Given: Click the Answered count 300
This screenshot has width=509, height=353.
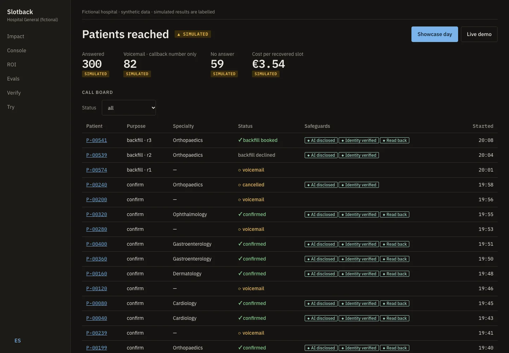Looking at the screenshot, I should (x=92, y=64).
